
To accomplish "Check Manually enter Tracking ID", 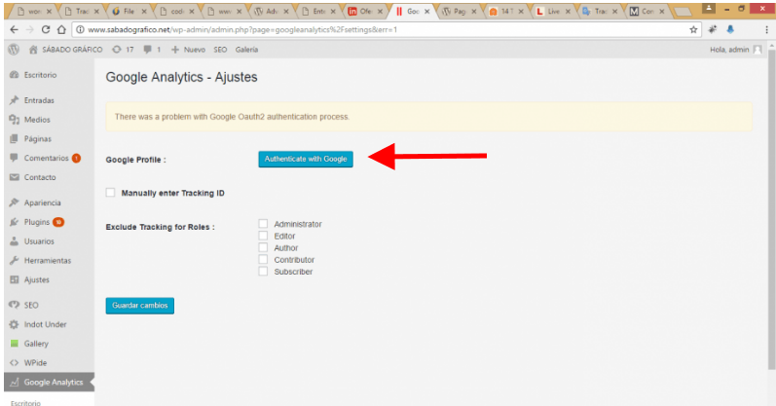I will (x=110, y=193).
